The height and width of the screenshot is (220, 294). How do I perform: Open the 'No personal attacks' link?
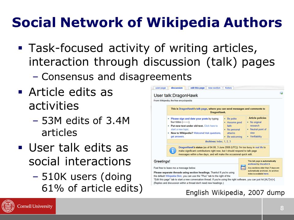(233, 131)
